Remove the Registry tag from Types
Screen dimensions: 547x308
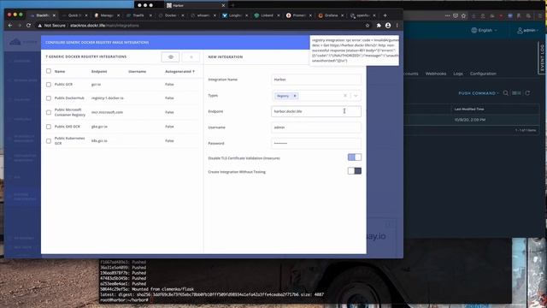coord(294,96)
